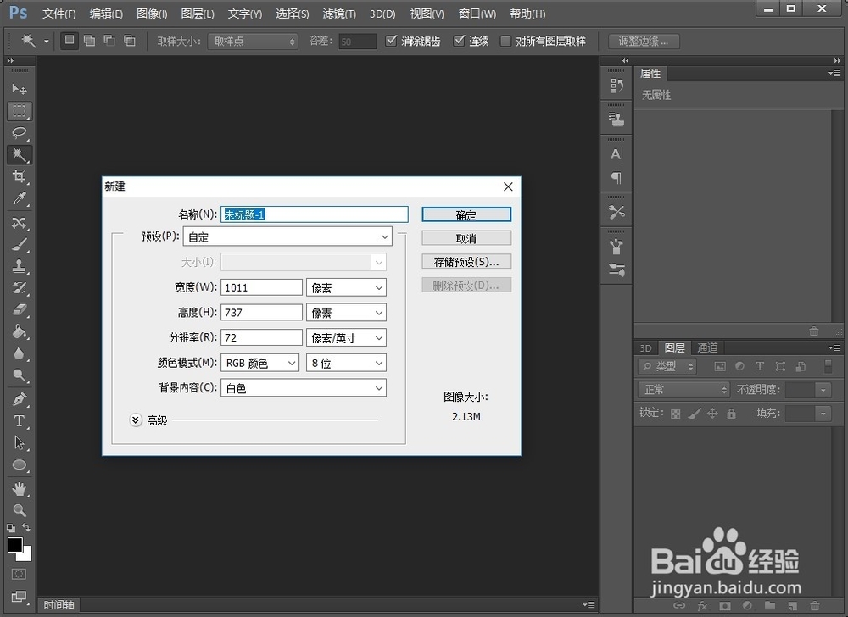Select the Pen tool
Image resolution: width=848 pixels, height=617 pixels.
pos(20,399)
